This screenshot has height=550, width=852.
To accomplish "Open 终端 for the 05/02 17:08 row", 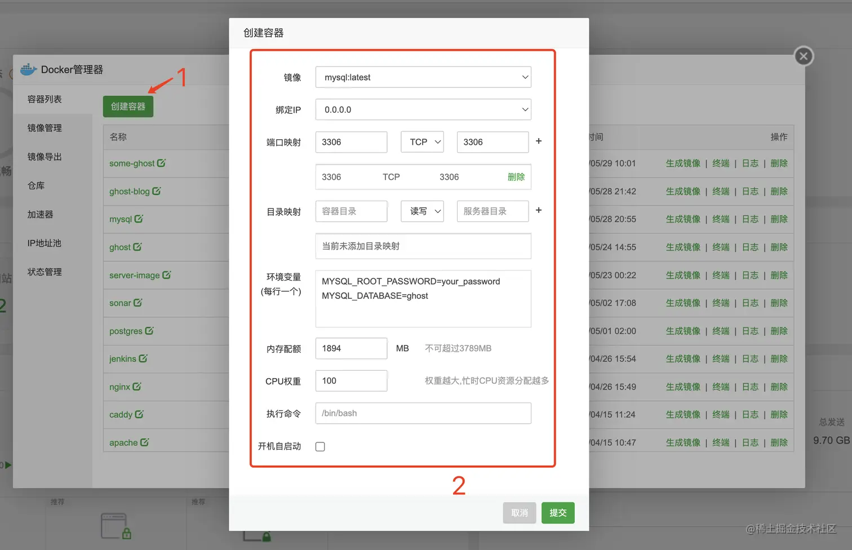I will pyautogui.click(x=721, y=303).
